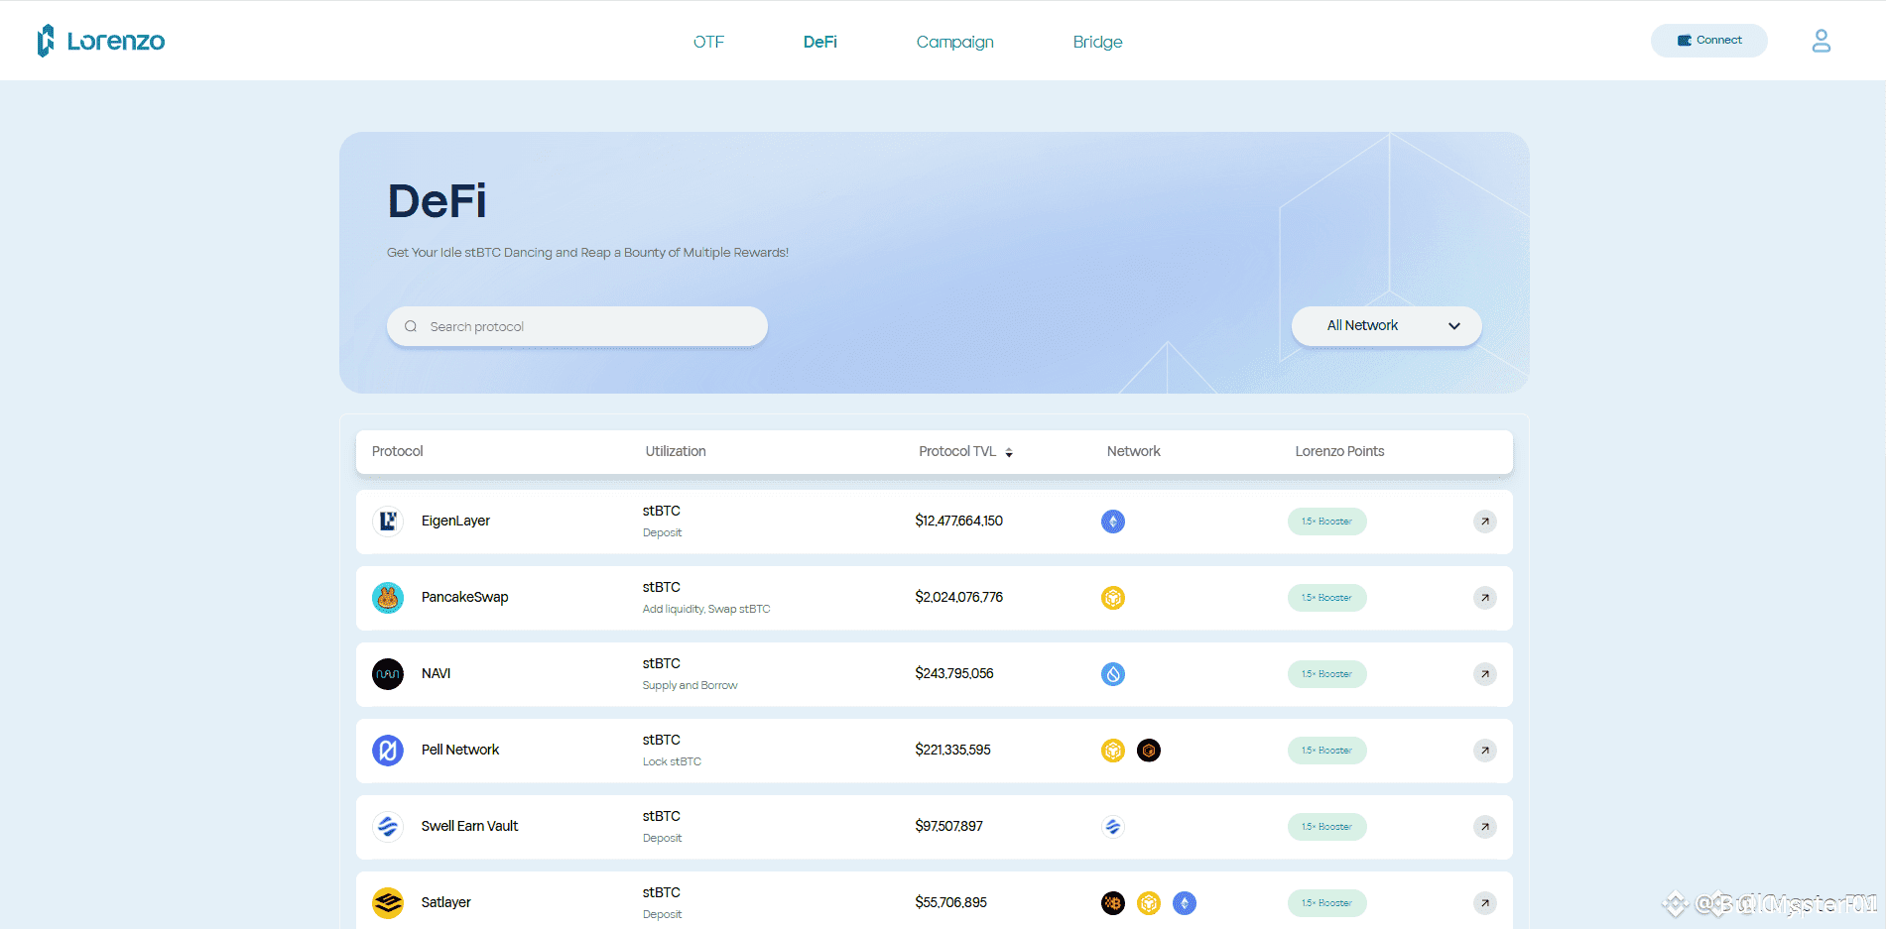Viewport: 1886px width, 929px height.
Task: Click the All Network chevron arrow
Action: [1454, 326]
